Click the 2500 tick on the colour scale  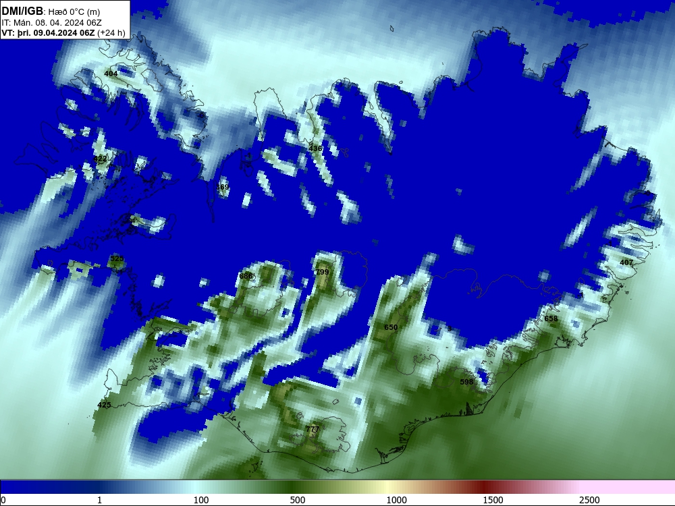(x=589, y=500)
